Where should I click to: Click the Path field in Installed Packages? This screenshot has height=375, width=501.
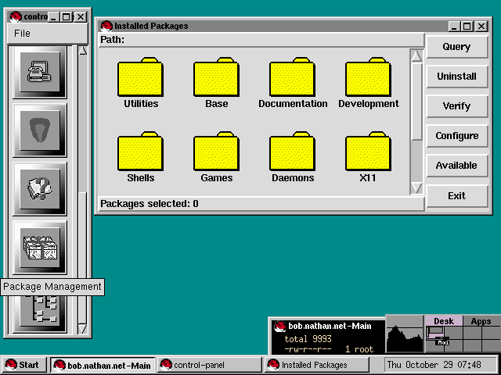(x=261, y=40)
